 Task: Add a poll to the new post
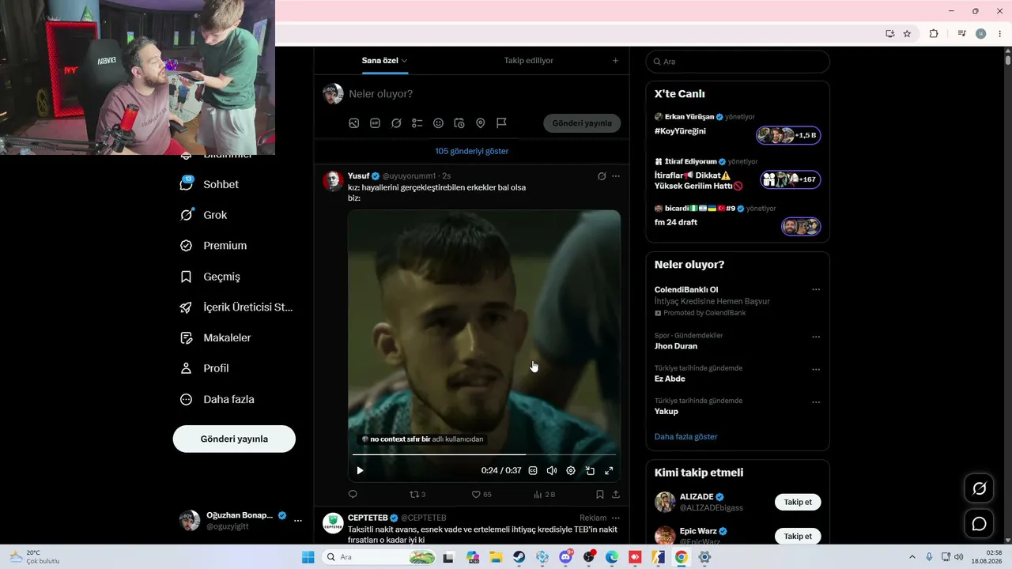[x=417, y=123]
